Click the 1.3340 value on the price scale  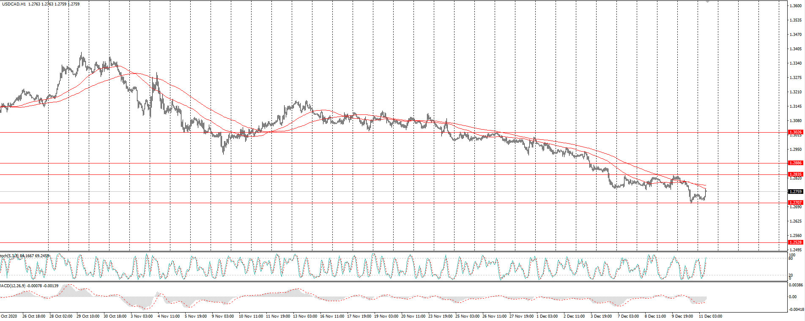796,63
